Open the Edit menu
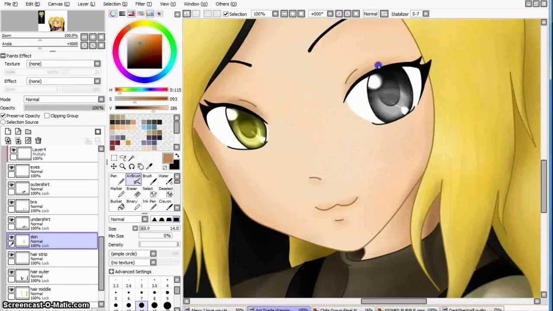 pyautogui.click(x=32, y=4)
